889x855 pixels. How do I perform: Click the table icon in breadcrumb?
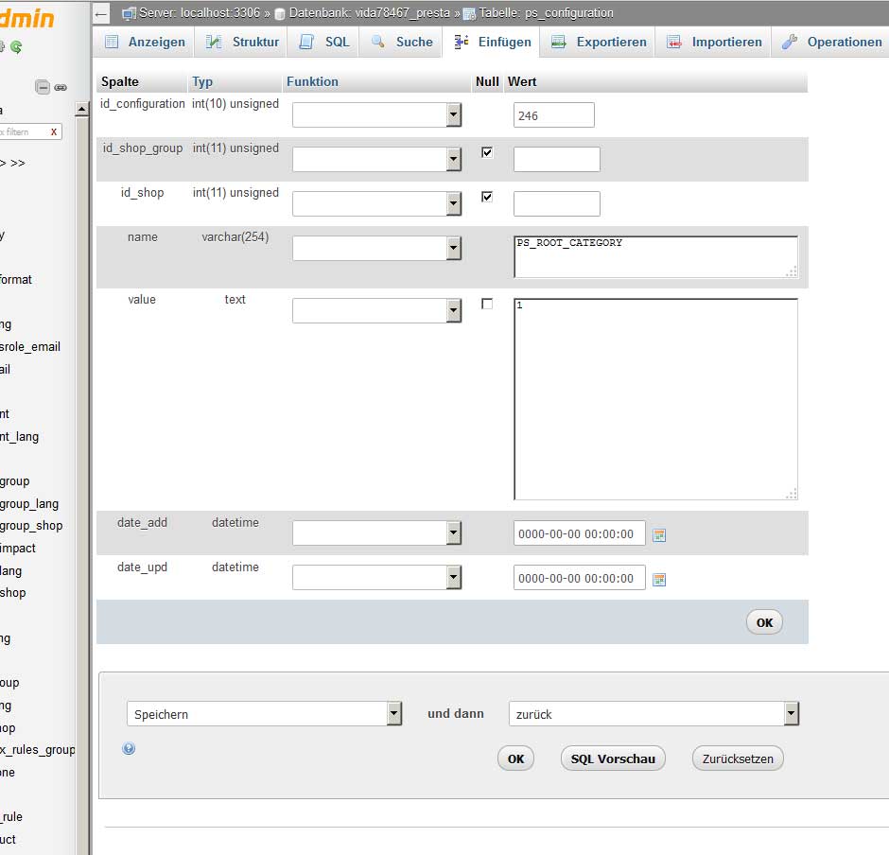click(469, 14)
